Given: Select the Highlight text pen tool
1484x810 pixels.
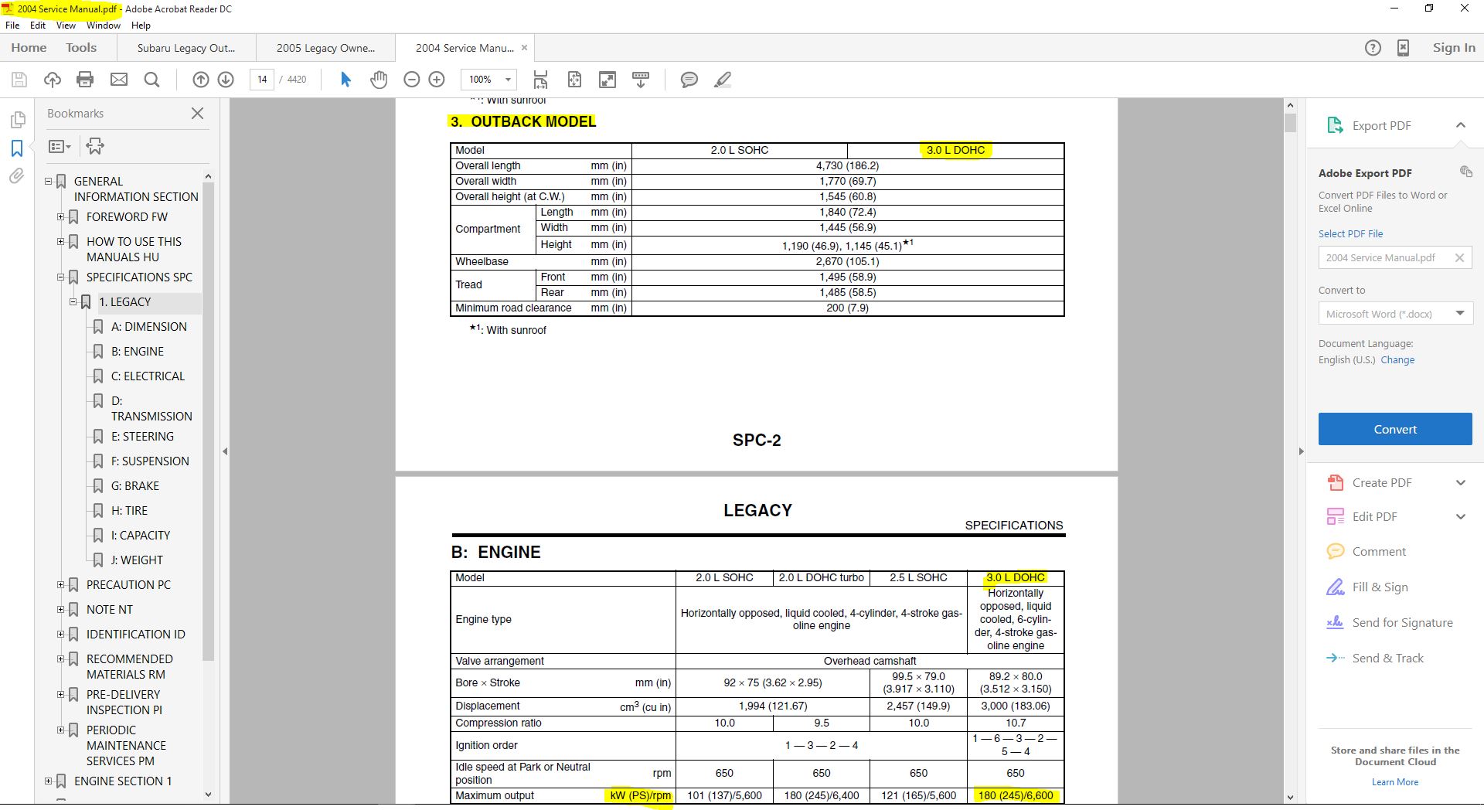Looking at the screenshot, I should [723, 79].
